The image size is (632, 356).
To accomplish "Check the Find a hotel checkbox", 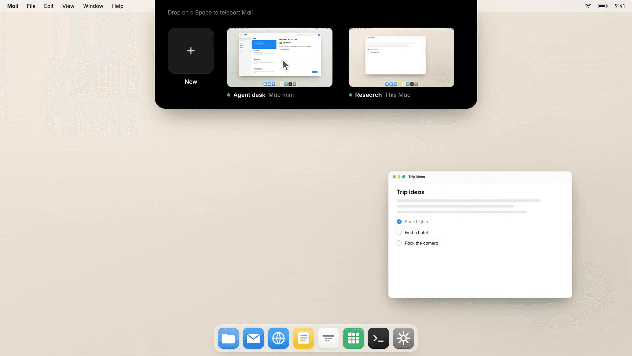I will click(399, 232).
